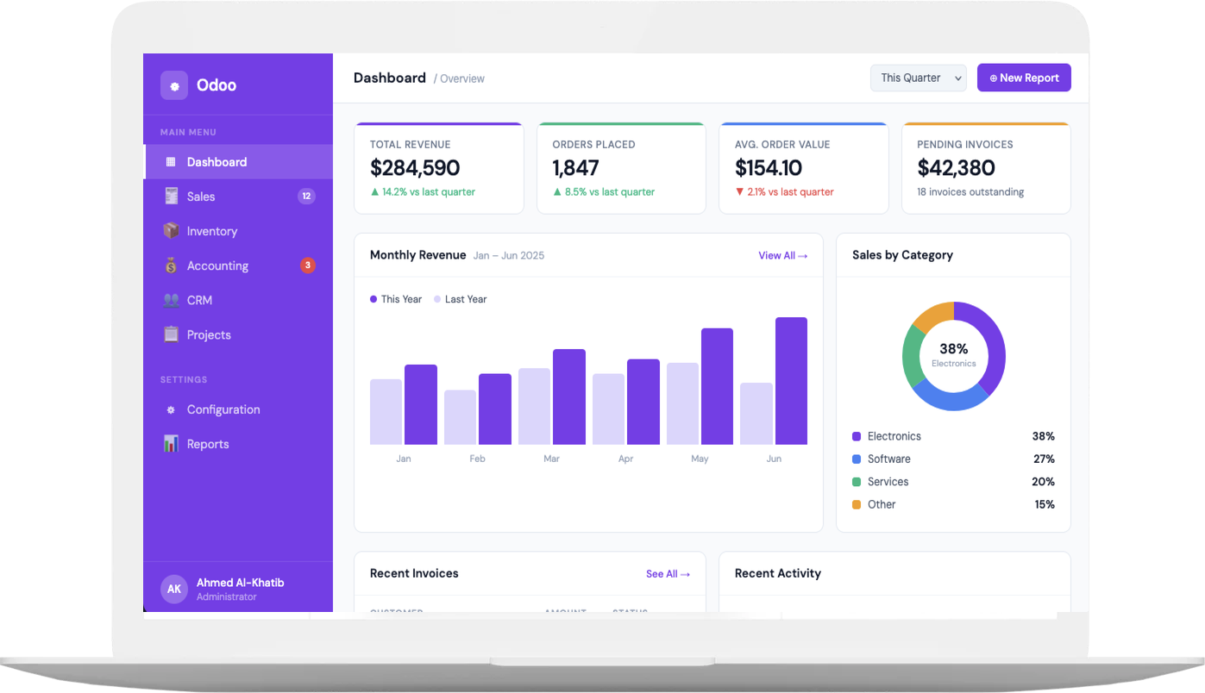Click the Services 20% value
Image resolution: width=1205 pixels, height=693 pixels.
pyautogui.click(x=1044, y=482)
